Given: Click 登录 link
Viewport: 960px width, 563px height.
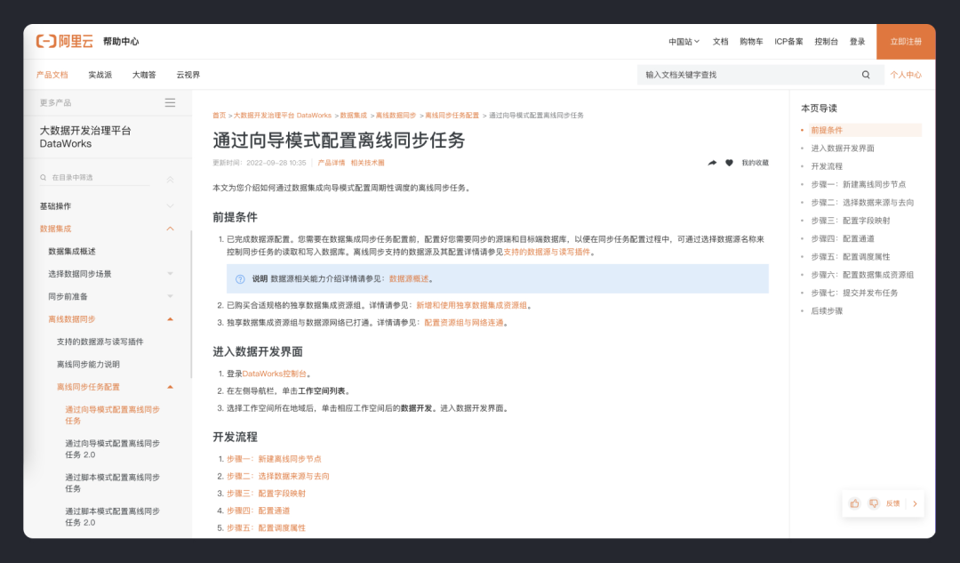Looking at the screenshot, I should 857,42.
